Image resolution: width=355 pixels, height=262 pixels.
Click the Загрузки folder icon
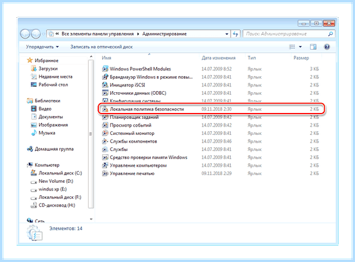[x=34, y=69]
